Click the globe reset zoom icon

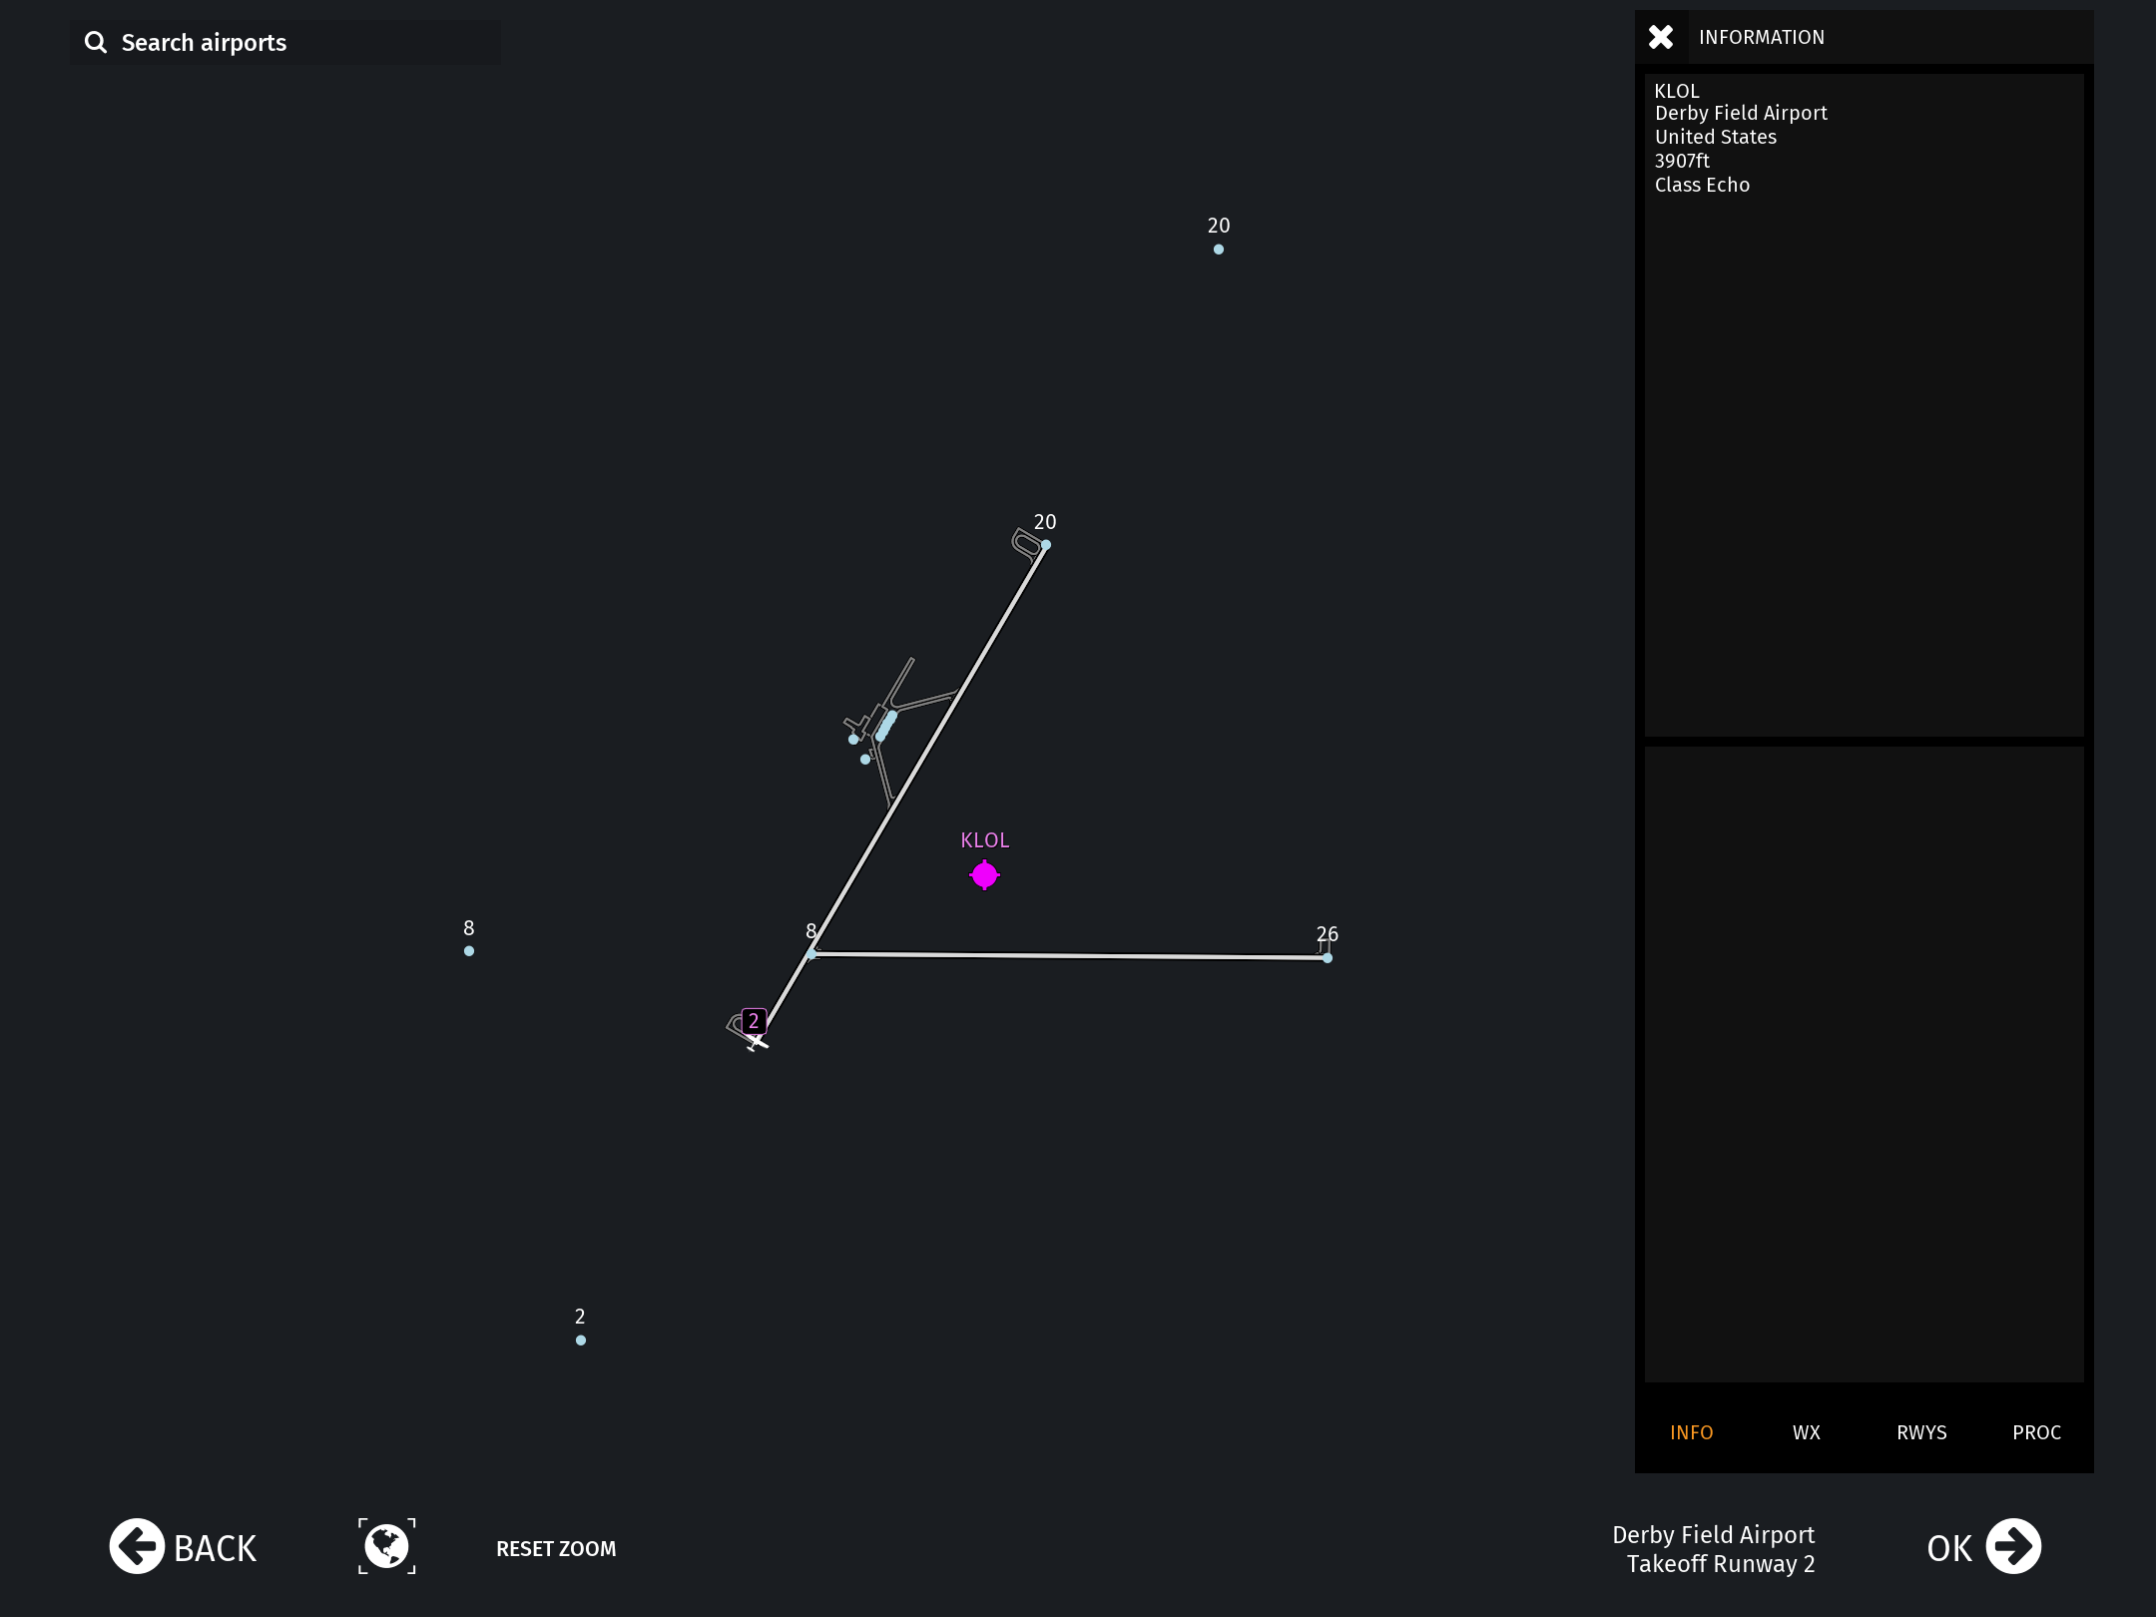coord(387,1547)
